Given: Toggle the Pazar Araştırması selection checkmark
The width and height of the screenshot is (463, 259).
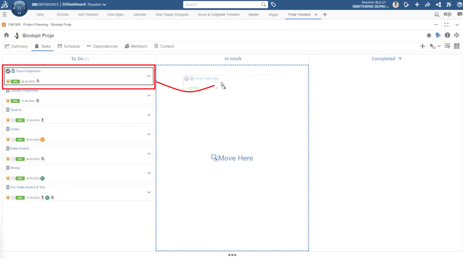Looking at the screenshot, I should 8,71.
